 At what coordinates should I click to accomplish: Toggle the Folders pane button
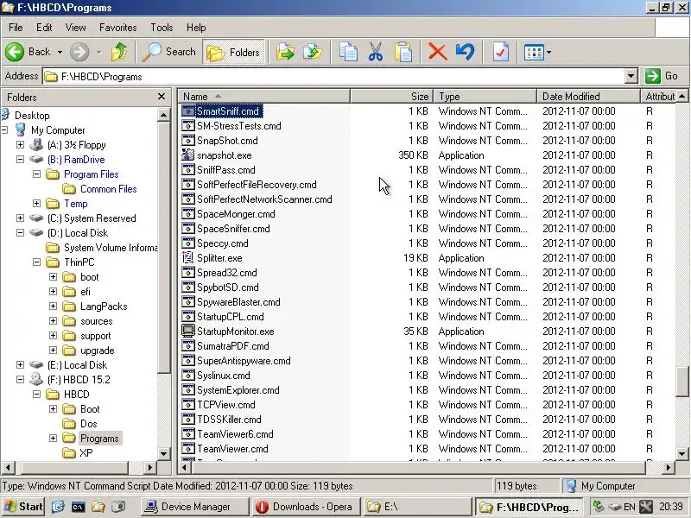[x=233, y=52]
